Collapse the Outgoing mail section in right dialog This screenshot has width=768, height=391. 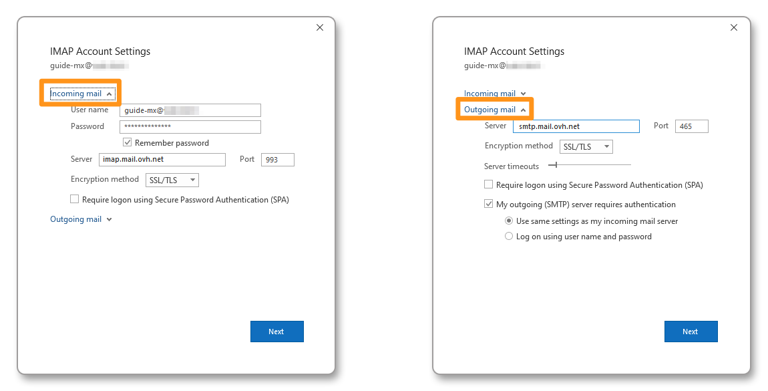495,110
